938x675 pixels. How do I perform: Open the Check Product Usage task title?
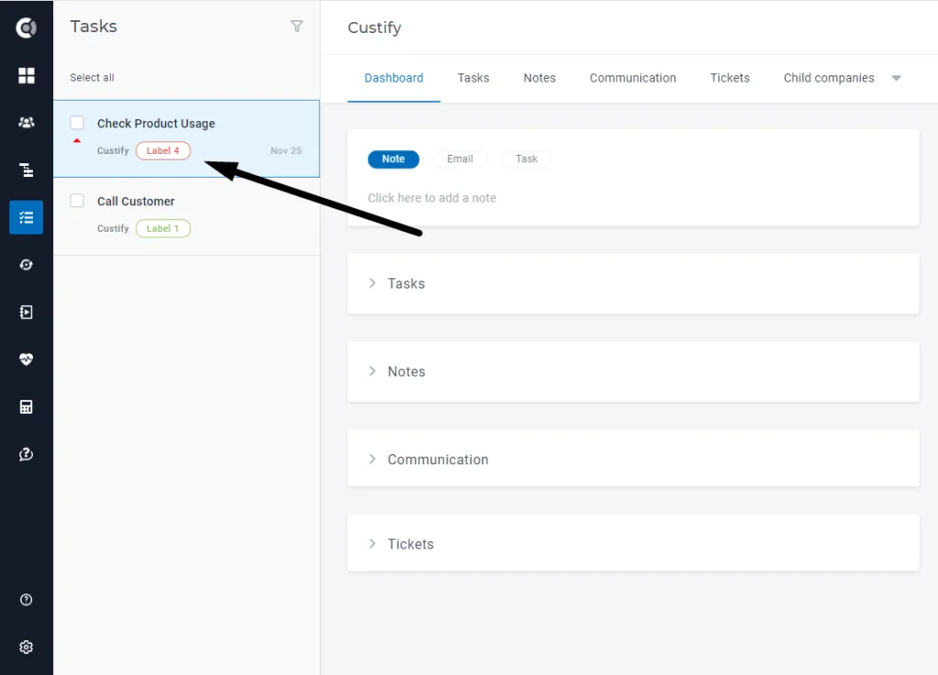(156, 124)
